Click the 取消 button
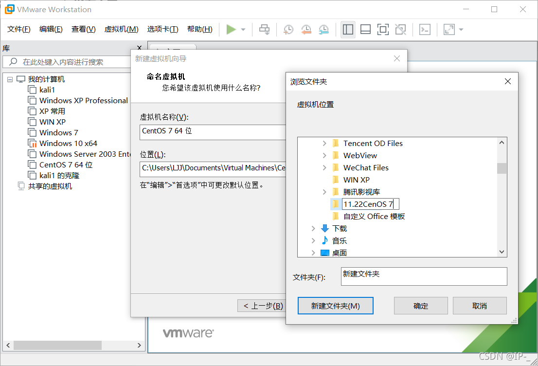Viewport: 538px width, 366px height. [480, 306]
